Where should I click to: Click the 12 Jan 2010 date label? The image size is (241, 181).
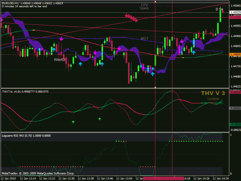pyautogui.click(x=8, y=179)
